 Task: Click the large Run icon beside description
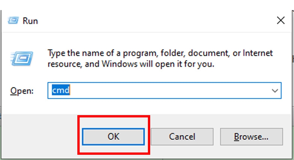tap(22, 59)
